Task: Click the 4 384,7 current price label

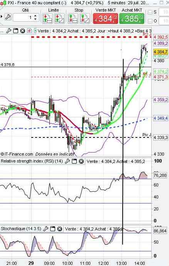Action: (x=161, y=52)
